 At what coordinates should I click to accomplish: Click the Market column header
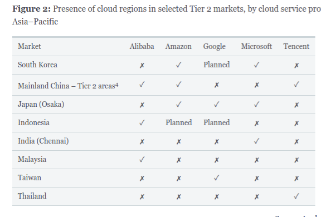(x=30, y=46)
